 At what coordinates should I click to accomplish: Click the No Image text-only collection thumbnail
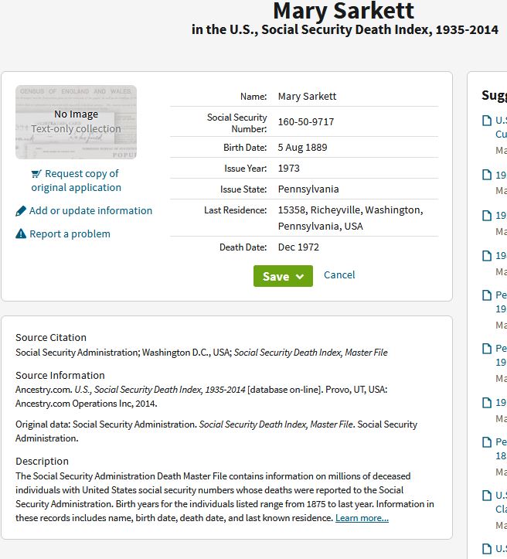(76, 122)
